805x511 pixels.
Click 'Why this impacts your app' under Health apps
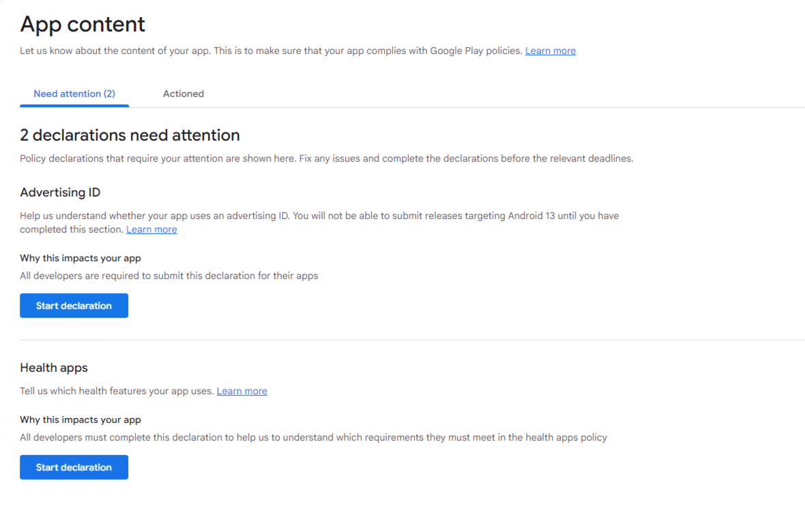(80, 420)
